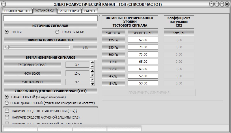This screenshot has height=133, width=231.
Task: Decrease ФОН (САЗ) time with down arrow
Action: click(92, 75)
